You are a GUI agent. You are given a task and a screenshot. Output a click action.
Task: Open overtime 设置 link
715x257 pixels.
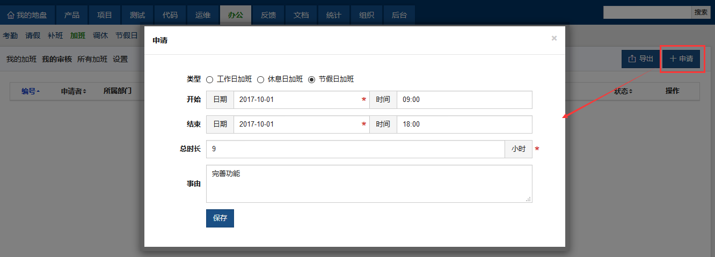click(x=120, y=59)
